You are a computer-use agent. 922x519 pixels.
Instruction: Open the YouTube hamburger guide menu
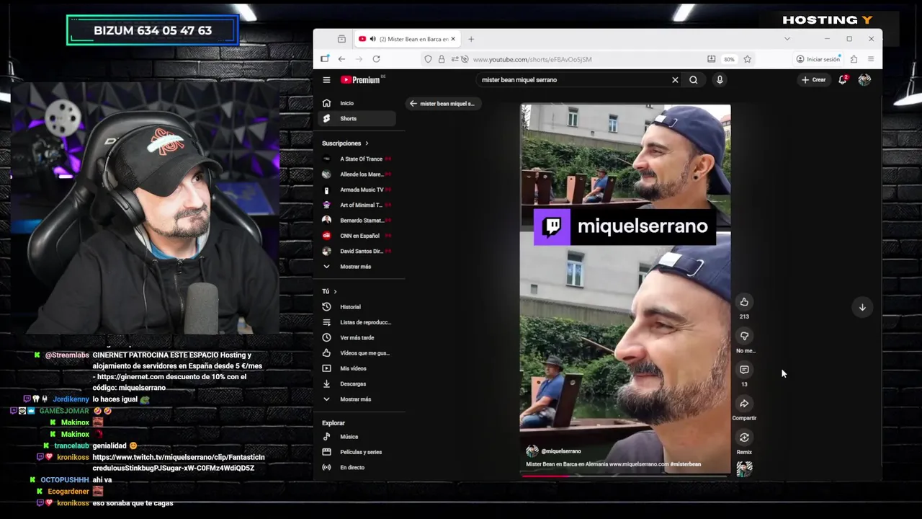pyautogui.click(x=326, y=80)
